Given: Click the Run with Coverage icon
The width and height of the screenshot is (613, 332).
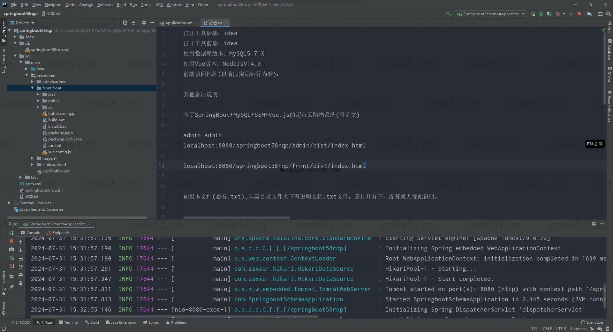Looking at the screenshot, I should [549, 14].
